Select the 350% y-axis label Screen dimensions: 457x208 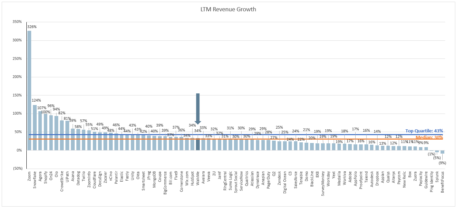click(17, 22)
